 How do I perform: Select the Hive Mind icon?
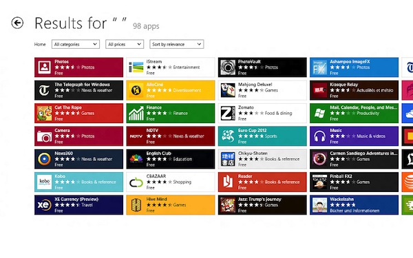coord(136,205)
